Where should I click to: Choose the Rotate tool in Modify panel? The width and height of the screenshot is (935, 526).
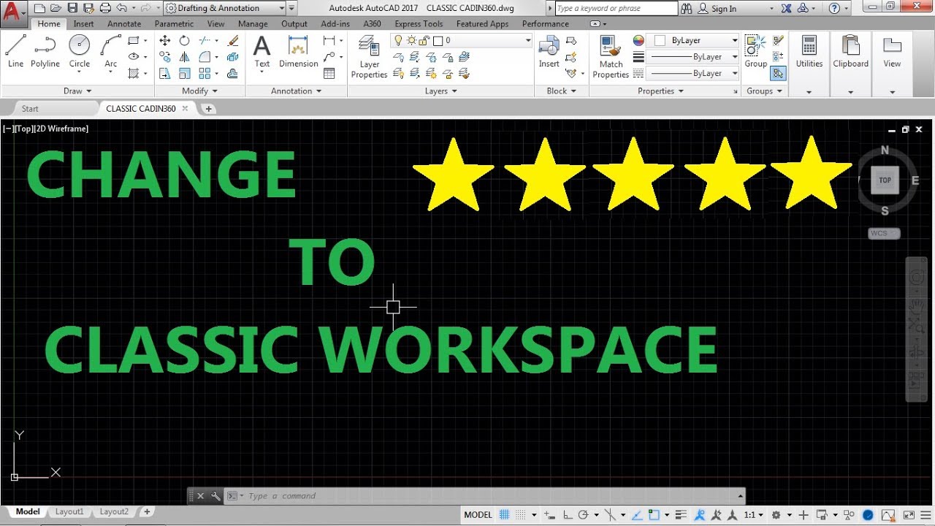click(185, 41)
